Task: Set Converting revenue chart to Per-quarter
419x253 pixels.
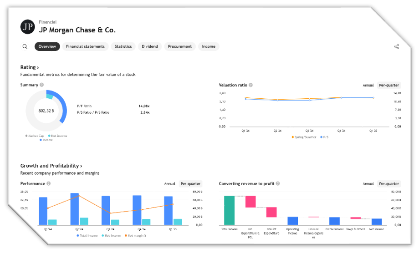Action: point(389,184)
